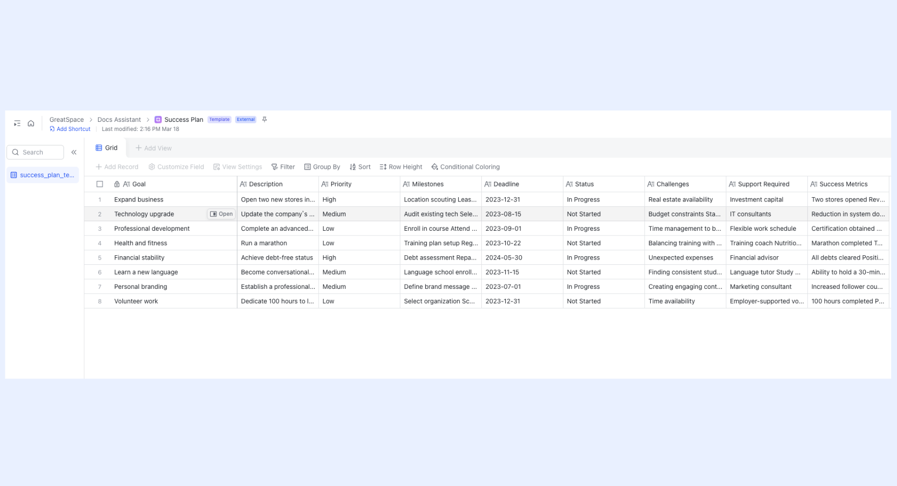Collapse the sidebar with double chevron

click(x=74, y=152)
